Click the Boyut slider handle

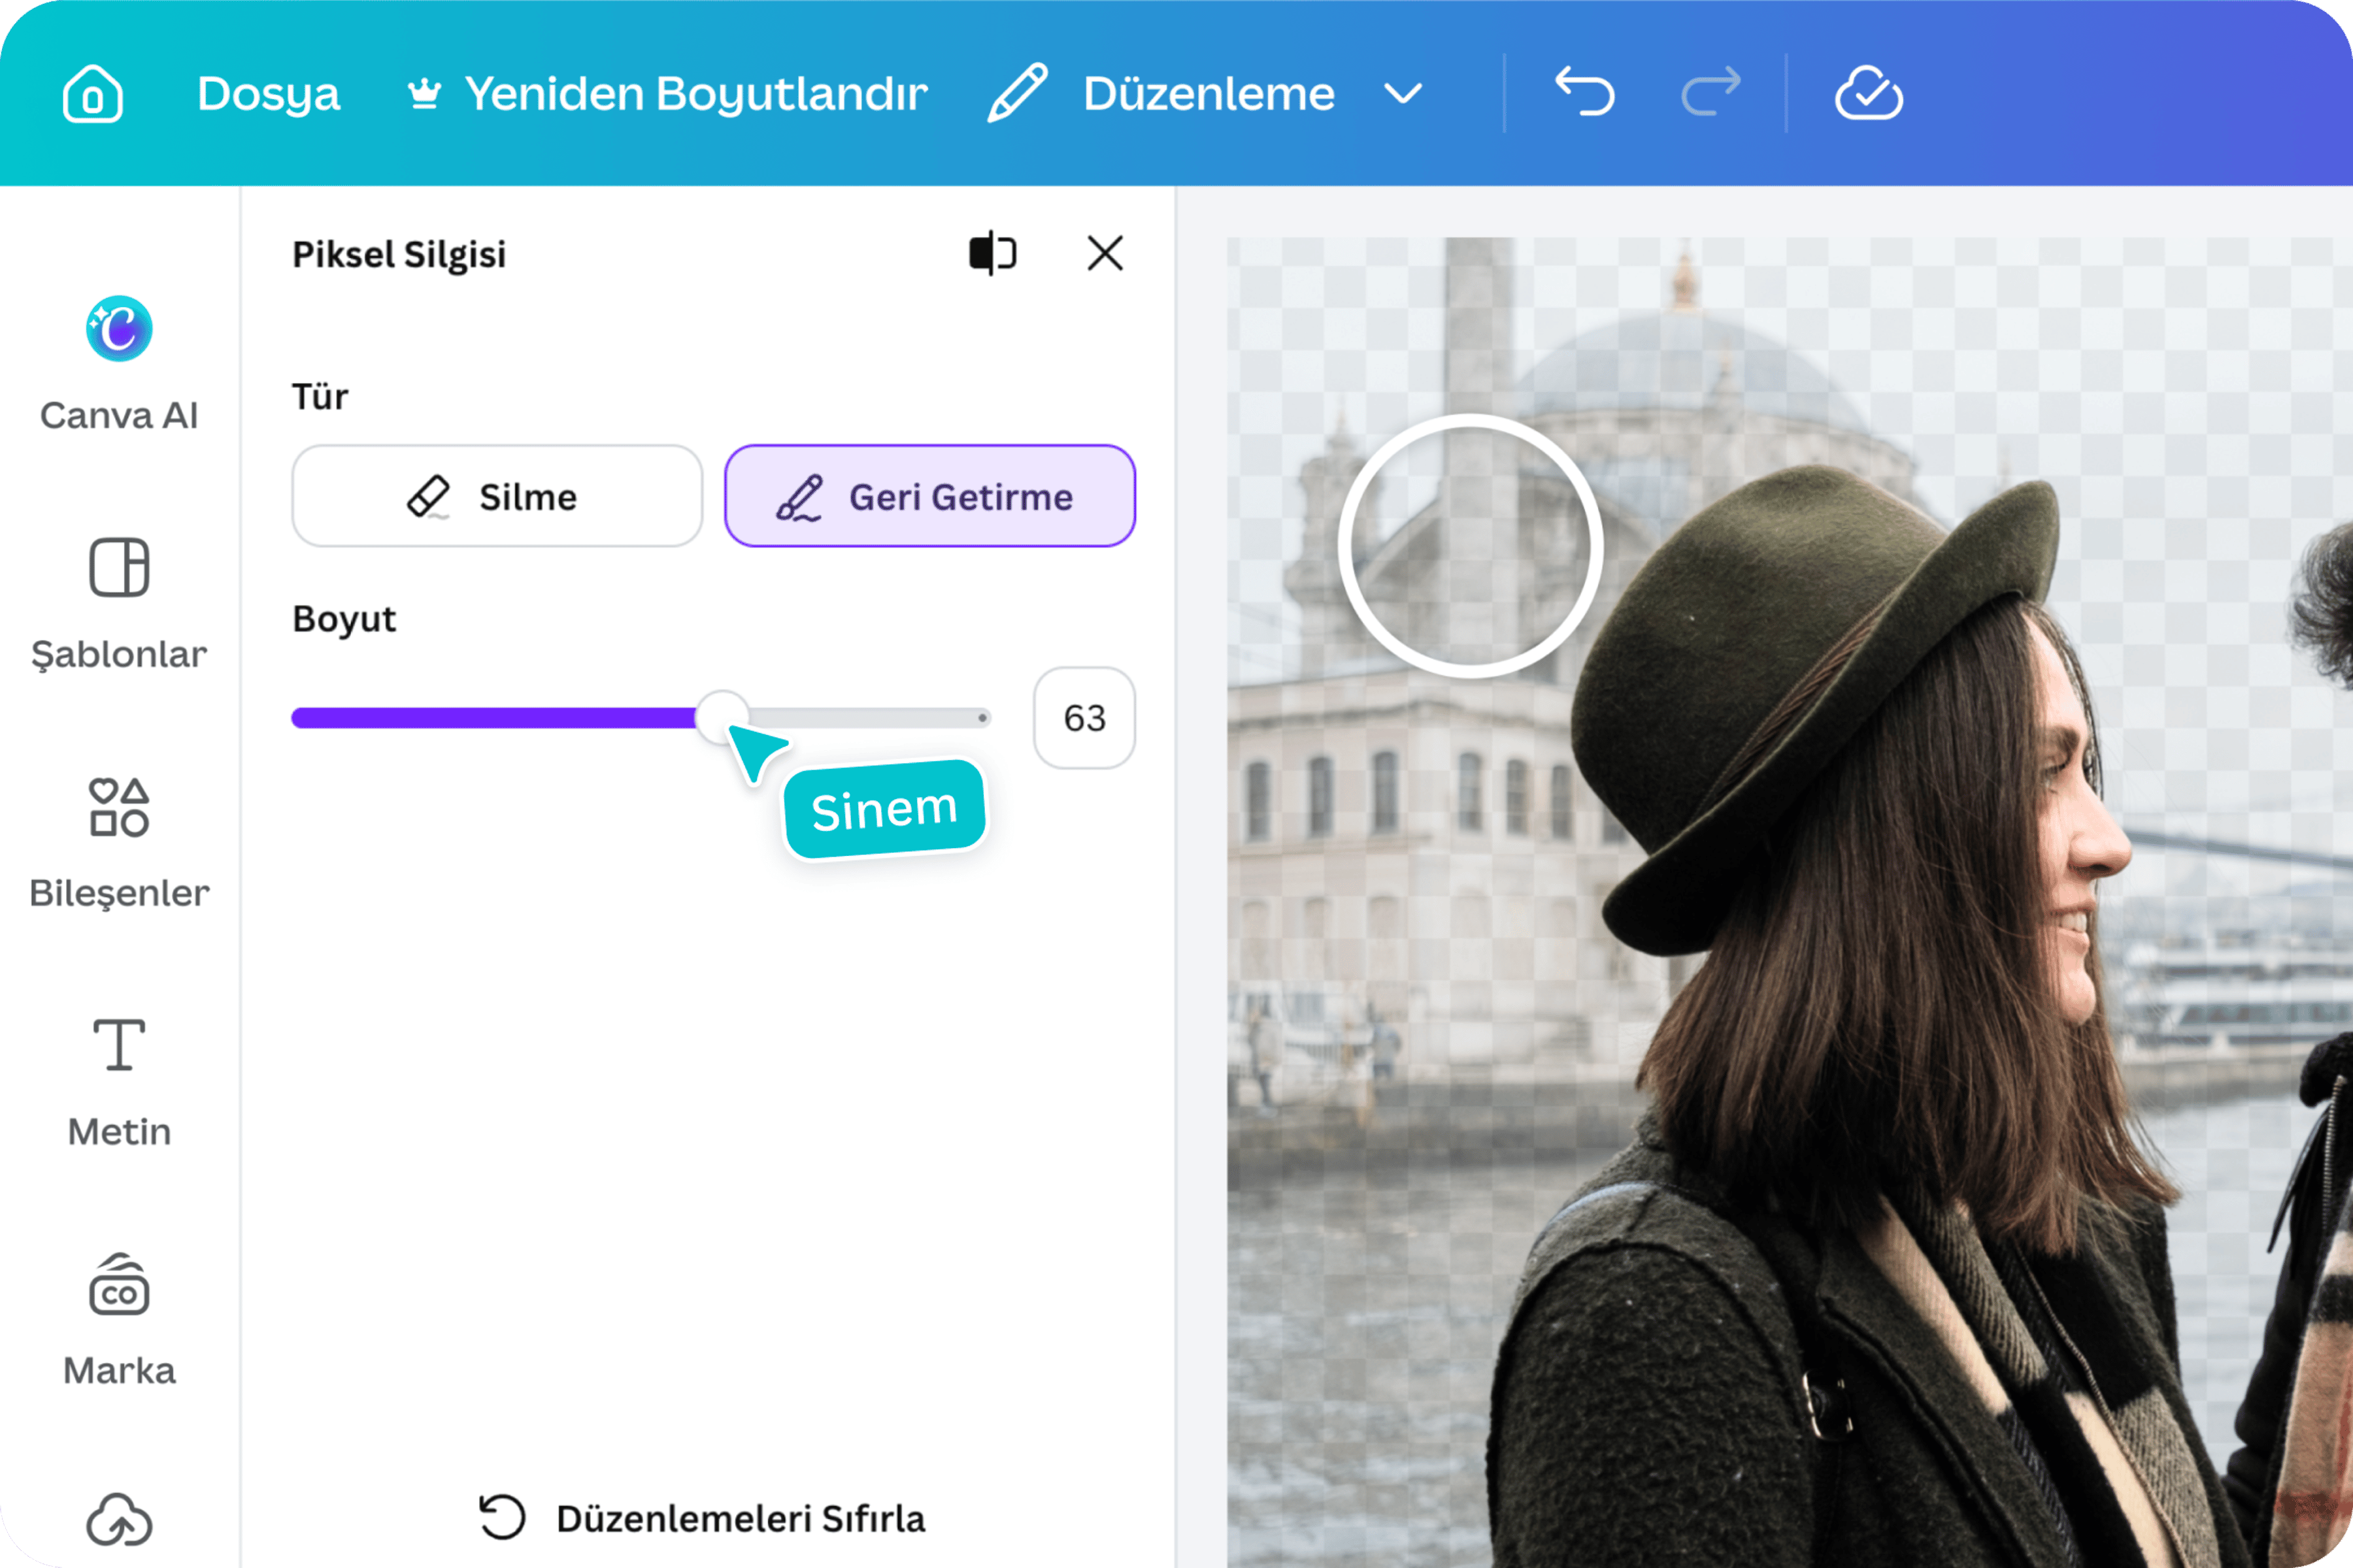(x=722, y=717)
